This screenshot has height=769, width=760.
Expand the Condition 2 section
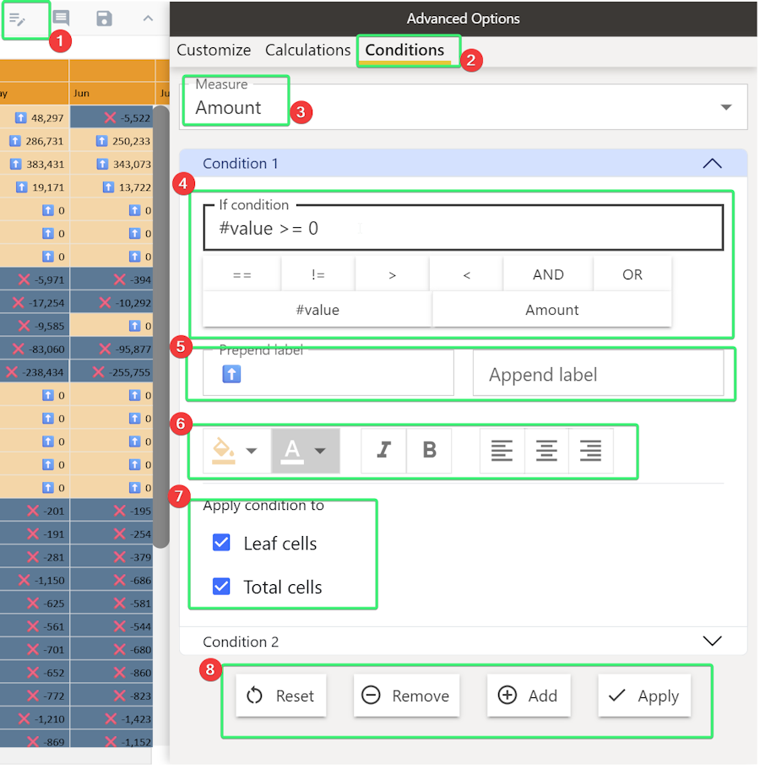click(712, 642)
